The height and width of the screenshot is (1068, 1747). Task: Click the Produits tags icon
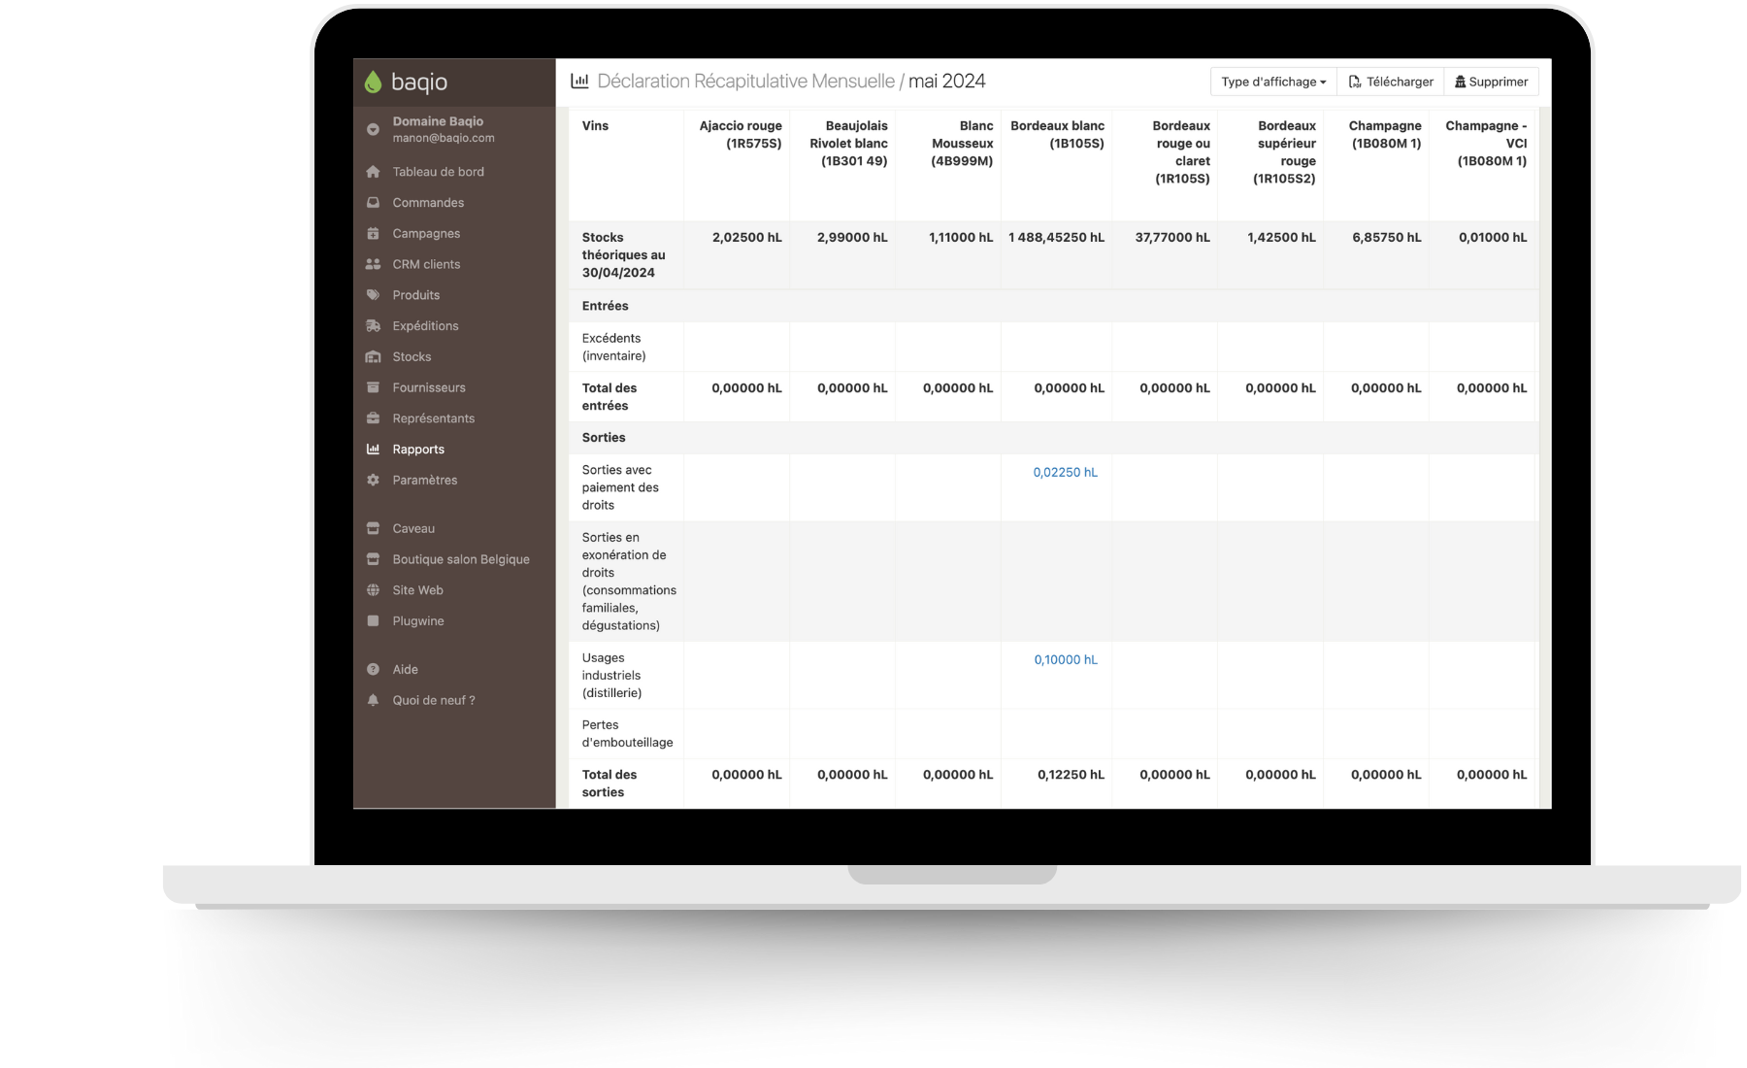[373, 295]
